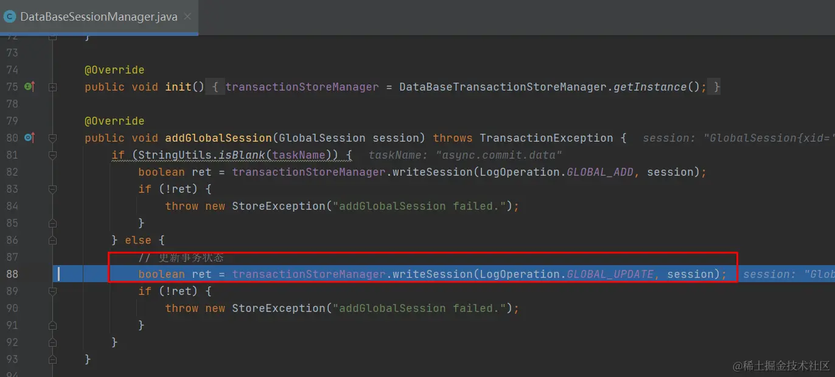
Task: Click the inline hint taskName "async.commit.data"
Action: tap(465, 155)
